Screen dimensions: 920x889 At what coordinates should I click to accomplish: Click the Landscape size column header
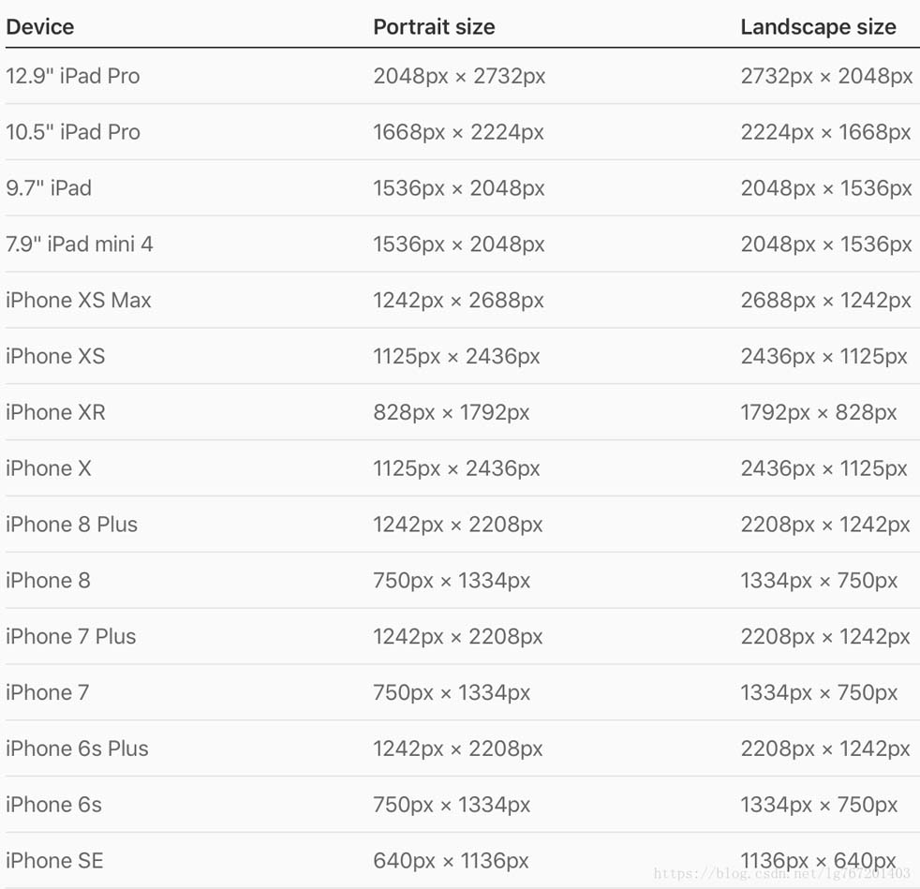click(x=818, y=27)
